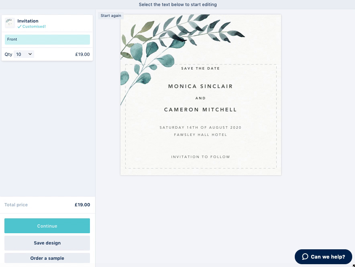Click the Invitation thumbnail icon
The width and height of the screenshot is (355, 267).
[10, 23]
